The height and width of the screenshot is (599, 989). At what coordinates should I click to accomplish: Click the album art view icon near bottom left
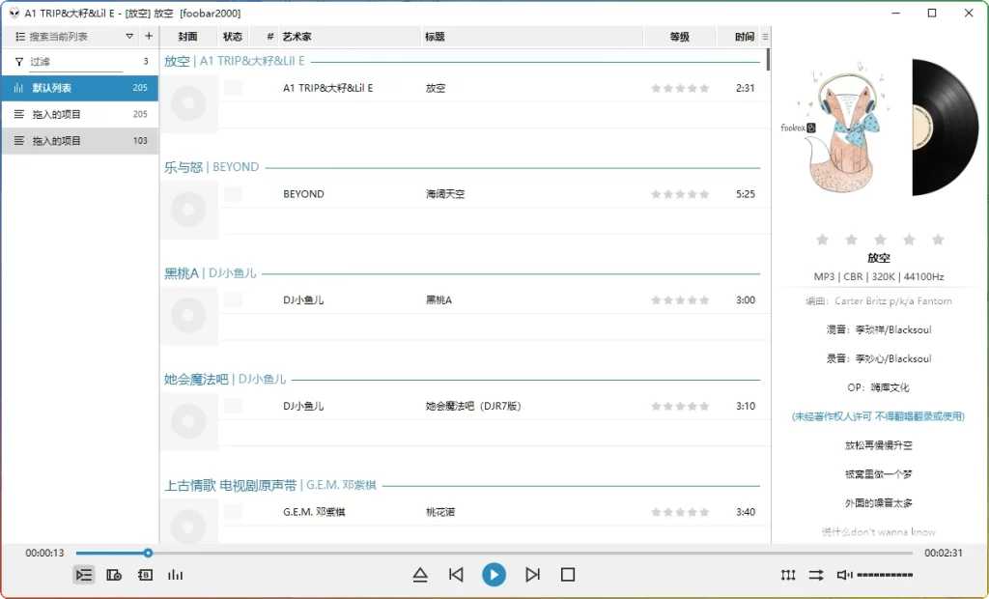point(115,575)
